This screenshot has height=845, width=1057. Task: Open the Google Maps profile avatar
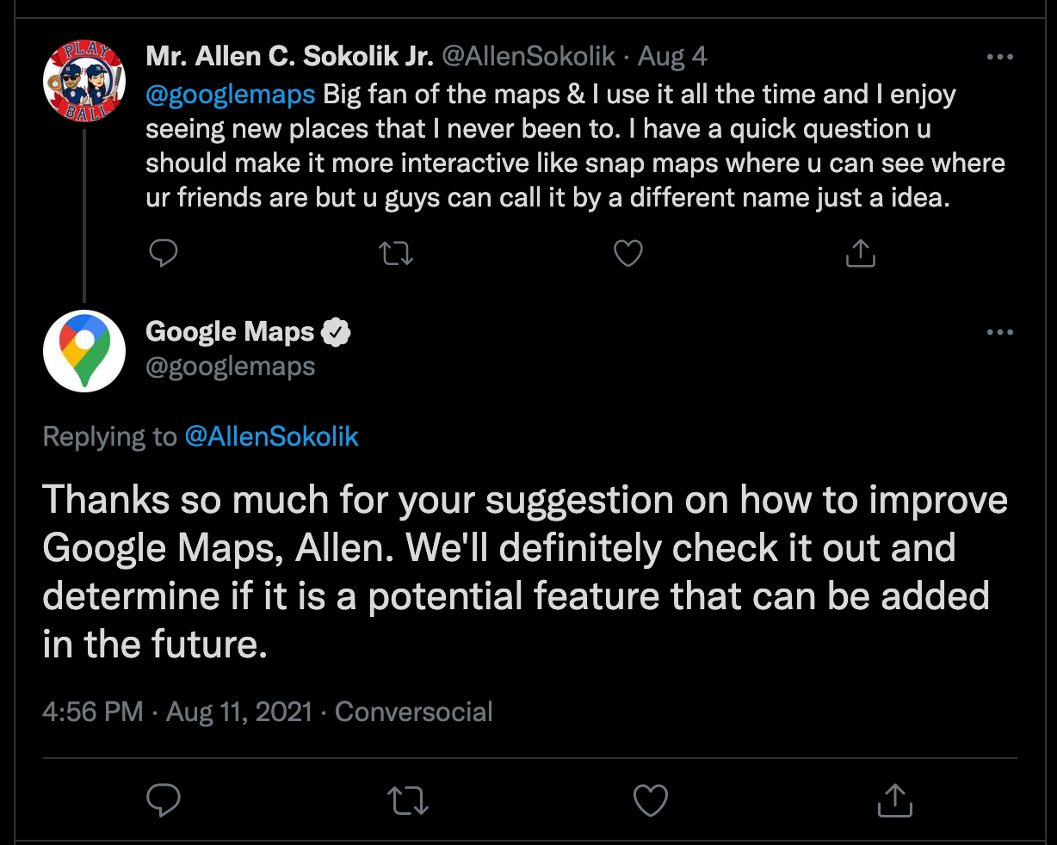click(84, 351)
